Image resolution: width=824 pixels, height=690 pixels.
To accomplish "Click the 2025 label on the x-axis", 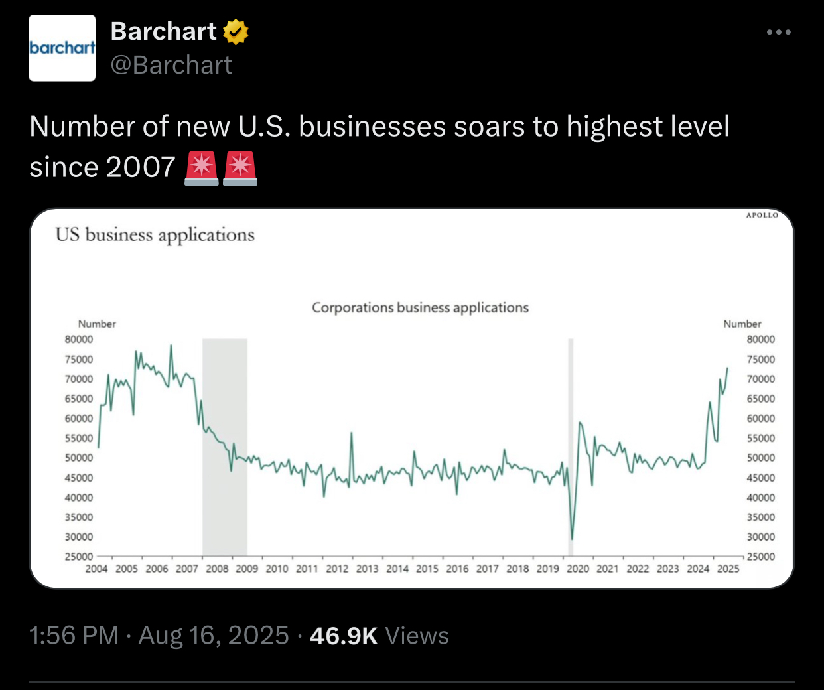I will (x=728, y=569).
